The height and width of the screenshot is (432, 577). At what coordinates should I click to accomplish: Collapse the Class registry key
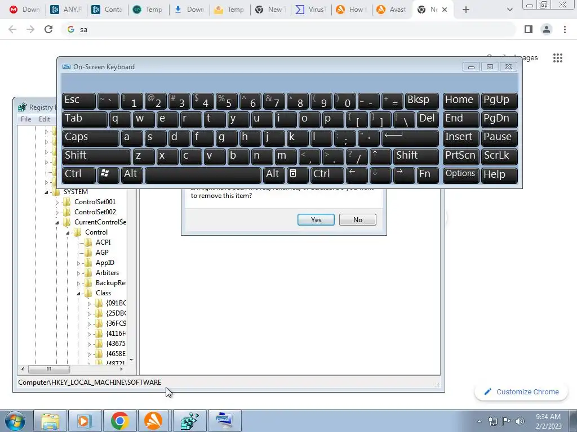pos(78,294)
